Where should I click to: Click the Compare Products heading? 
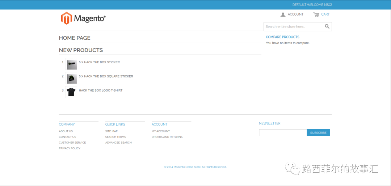pos(282,37)
